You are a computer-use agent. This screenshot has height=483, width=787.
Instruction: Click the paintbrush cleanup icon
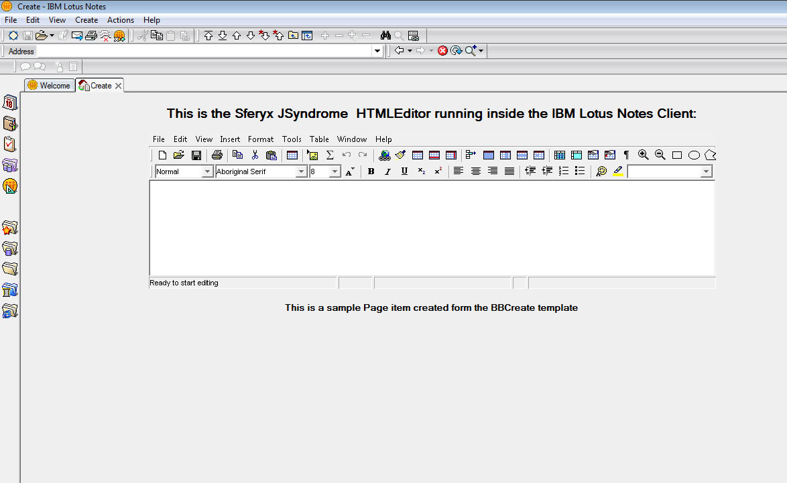(x=400, y=155)
